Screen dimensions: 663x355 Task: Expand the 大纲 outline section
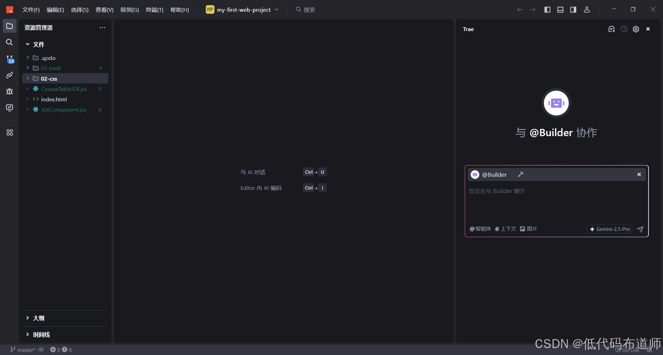tap(65, 318)
